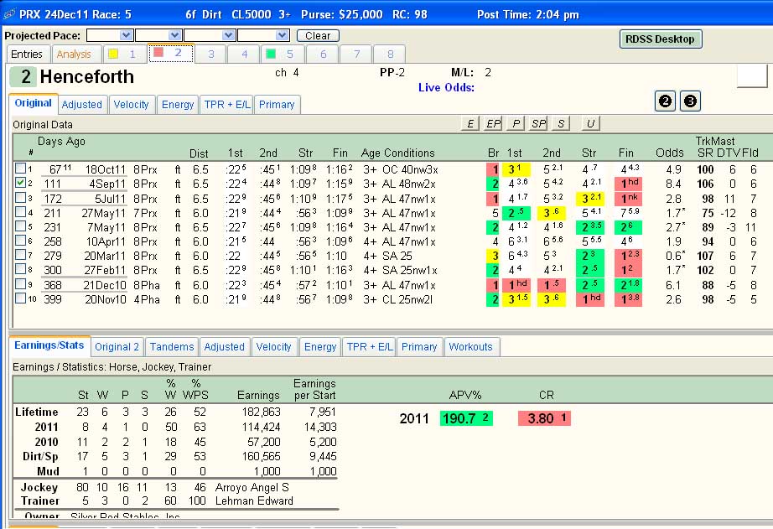Open horse tab 6
The height and width of the screenshot is (529, 773).
click(x=324, y=54)
